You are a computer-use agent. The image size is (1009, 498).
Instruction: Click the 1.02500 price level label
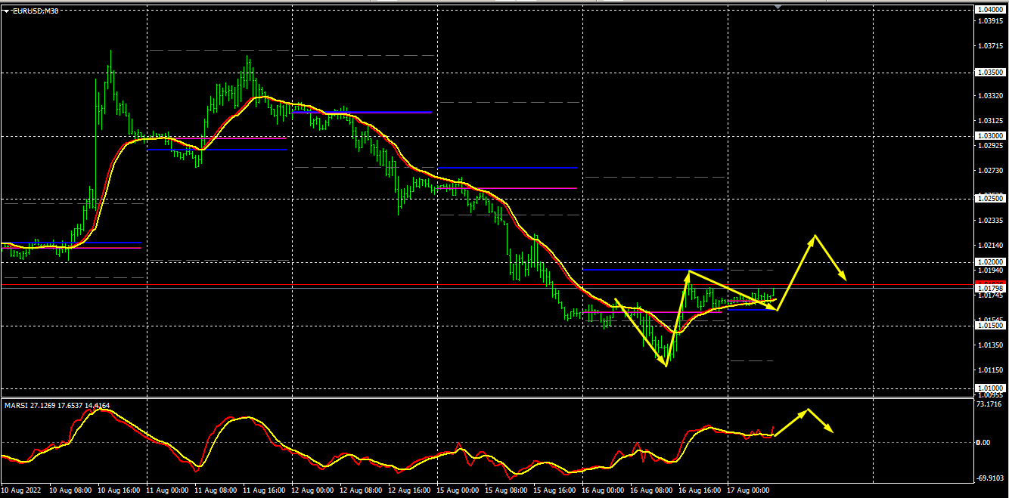point(990,198)
